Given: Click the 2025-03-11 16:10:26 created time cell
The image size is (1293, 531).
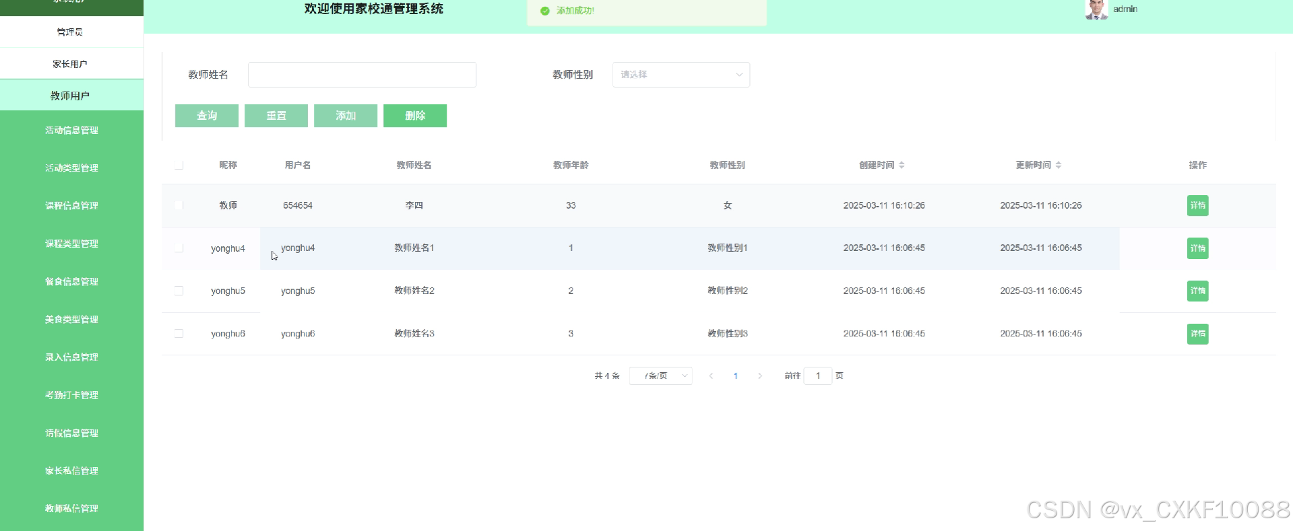Looking at the screenshot, I should [884, 205].
